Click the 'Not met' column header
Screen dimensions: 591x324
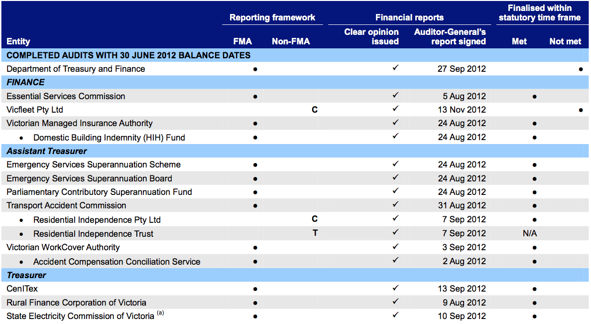click(565, 41)
